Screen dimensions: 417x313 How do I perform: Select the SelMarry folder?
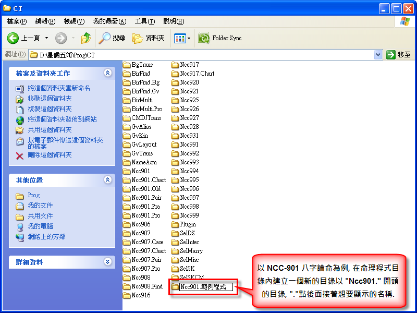pyautogui.click(x=191, y=251)
